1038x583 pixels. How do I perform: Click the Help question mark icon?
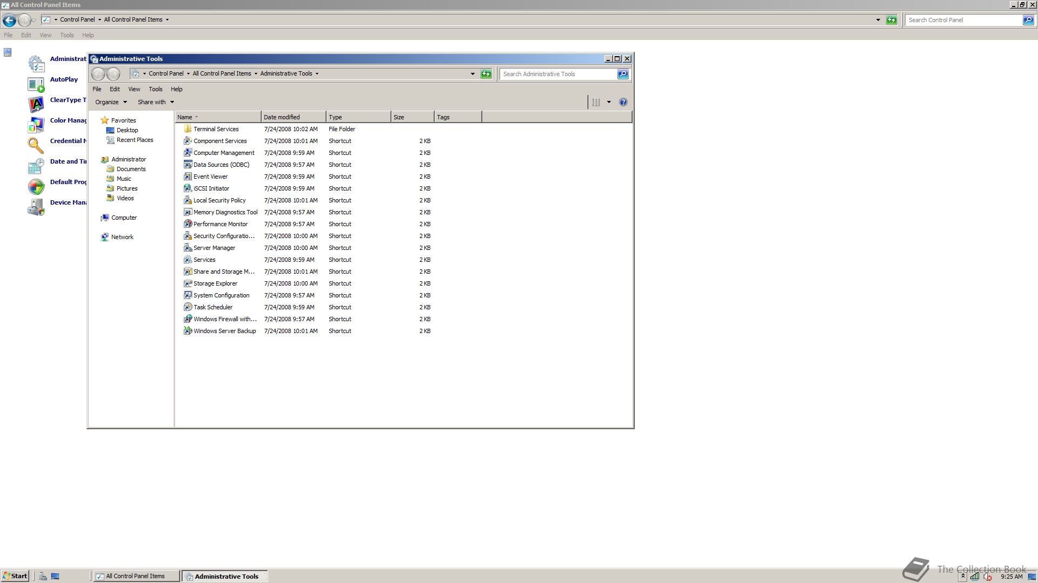pyautogui.click(x=623, y=102)
